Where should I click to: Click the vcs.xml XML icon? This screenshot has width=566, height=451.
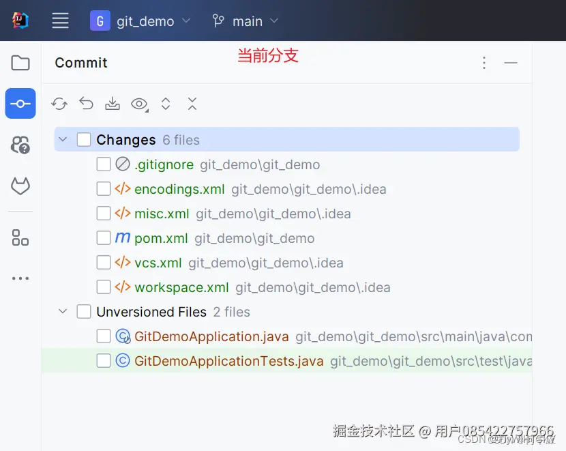123,263
